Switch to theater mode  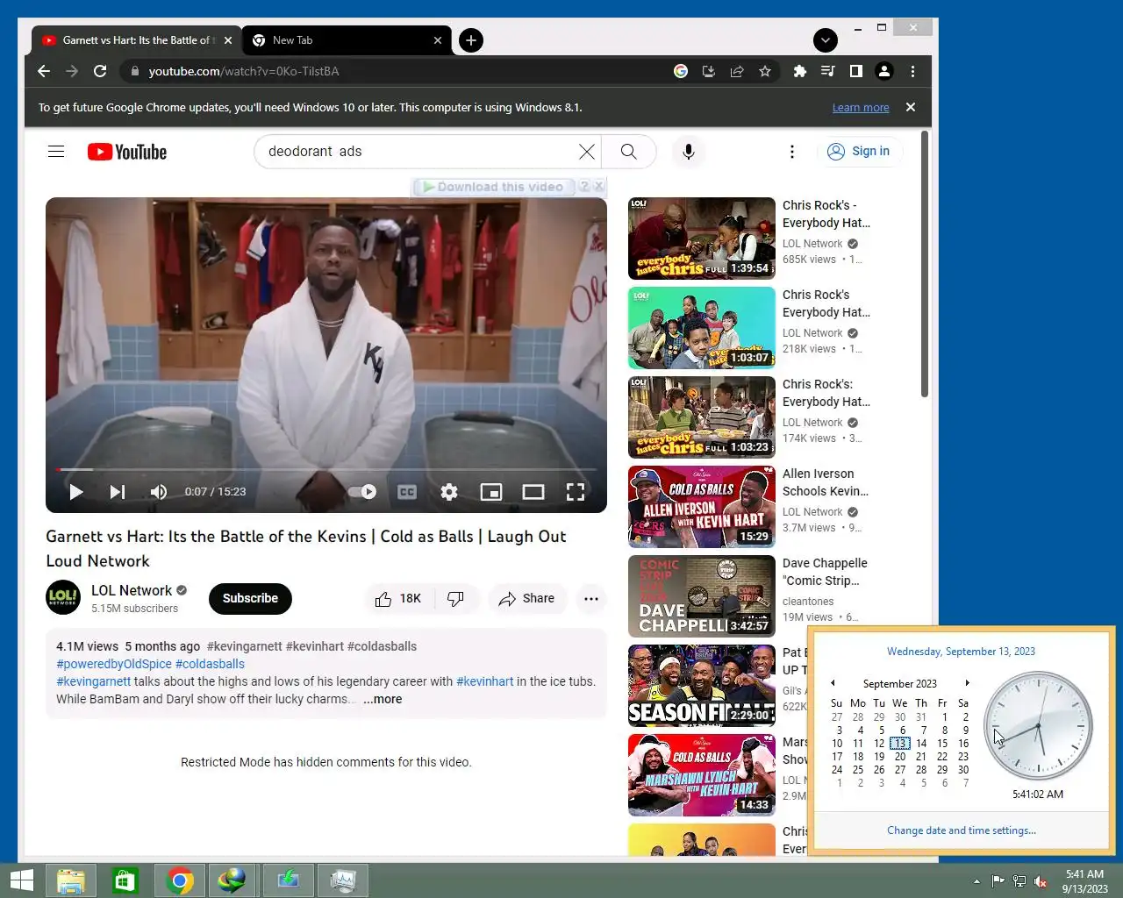(x=533, y=492)
